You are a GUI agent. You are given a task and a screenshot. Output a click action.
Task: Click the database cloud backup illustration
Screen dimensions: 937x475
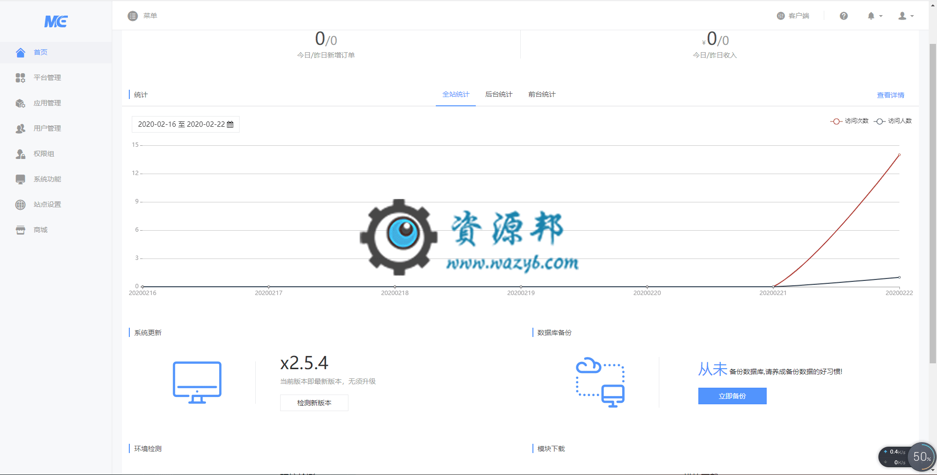coord(600,382)
